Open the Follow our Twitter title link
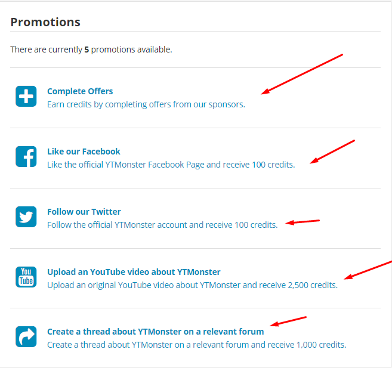Image resolution: width=392 pixels, height=368 pixels. (84, 212)
